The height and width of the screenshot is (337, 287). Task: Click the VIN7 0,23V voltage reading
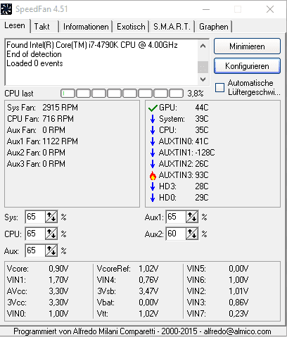217,314
